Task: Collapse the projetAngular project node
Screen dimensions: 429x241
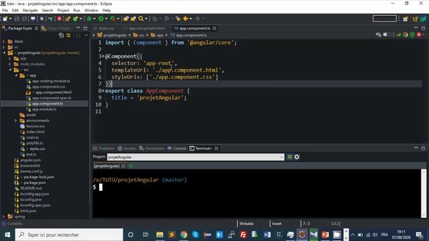Action: click(4, 53)
